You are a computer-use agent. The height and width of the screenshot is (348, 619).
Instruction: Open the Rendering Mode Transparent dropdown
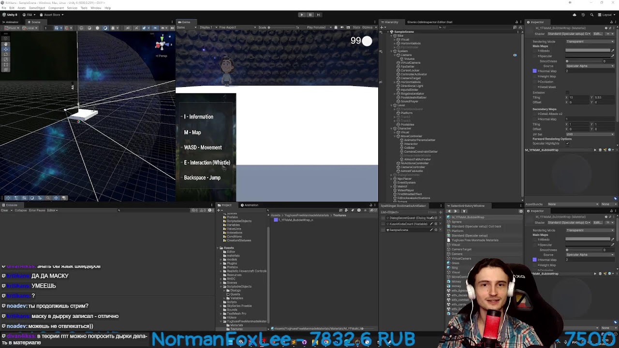click(590, 42)
